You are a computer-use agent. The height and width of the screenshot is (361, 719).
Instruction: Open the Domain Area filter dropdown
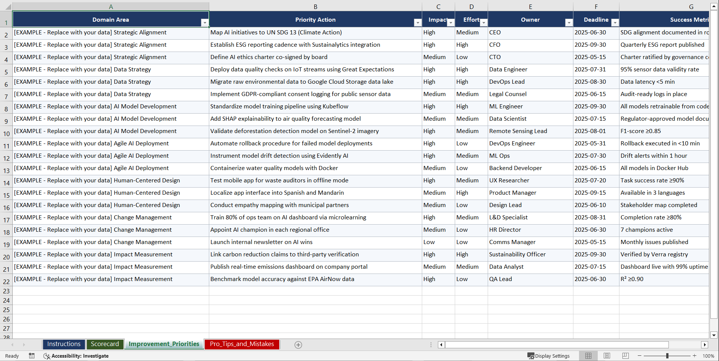pos(205,23)
